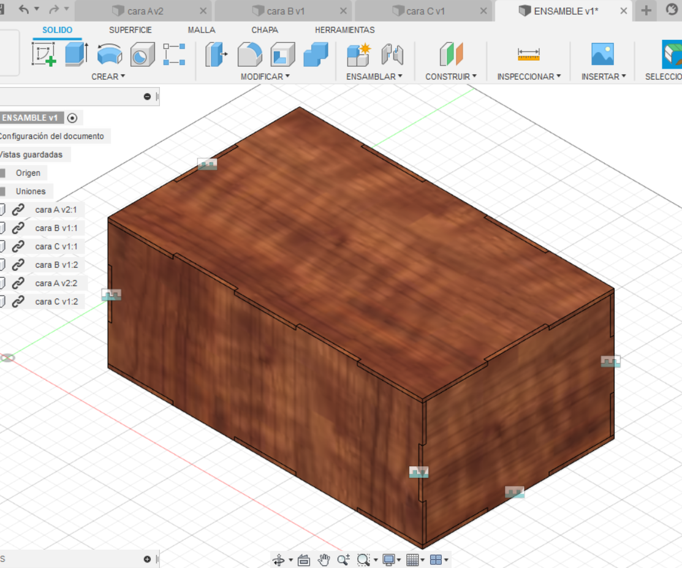This screenshot has width=682, height=568.
Task: Open the Grid and Snaps settings icon
Action: [412, 560]
